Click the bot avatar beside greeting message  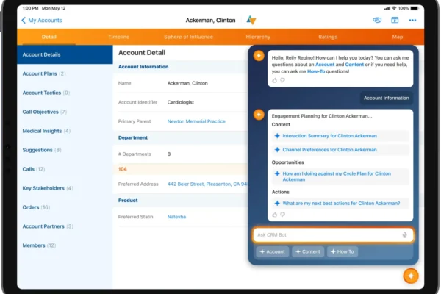coord(259,56)
